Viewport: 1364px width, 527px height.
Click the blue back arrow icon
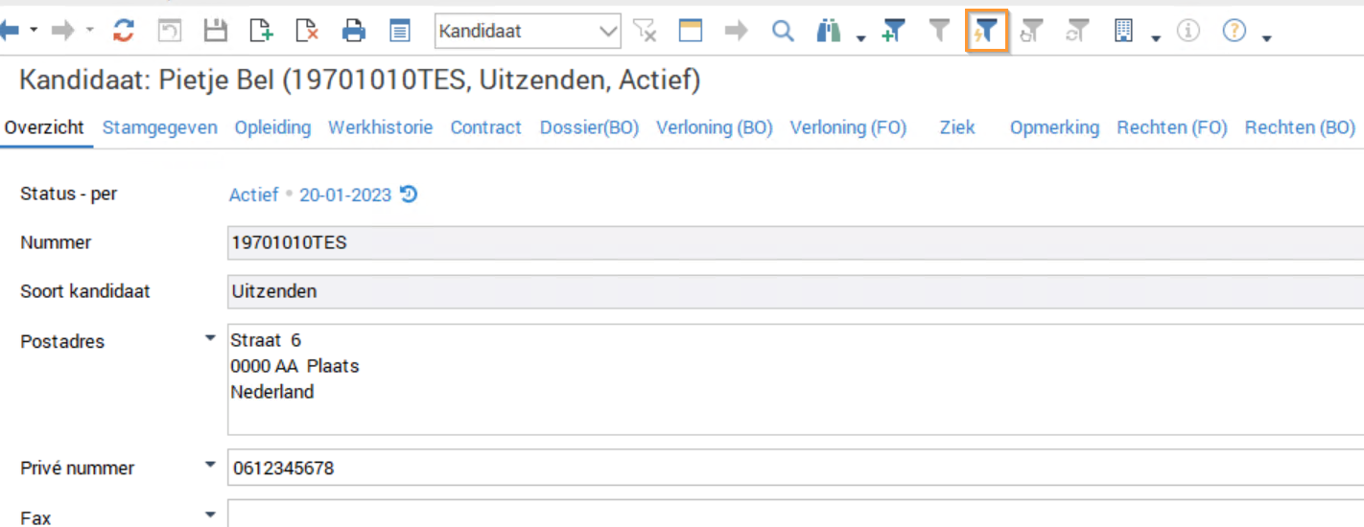click(x=11, y=31)
